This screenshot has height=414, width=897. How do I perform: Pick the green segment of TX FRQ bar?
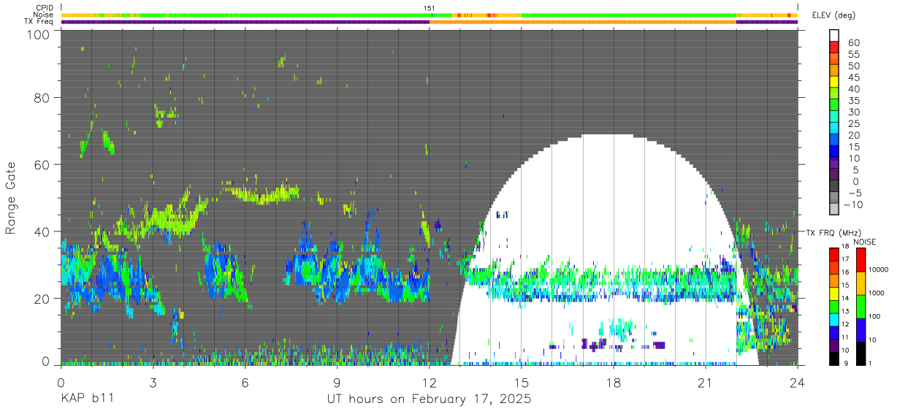coord(834,305)
